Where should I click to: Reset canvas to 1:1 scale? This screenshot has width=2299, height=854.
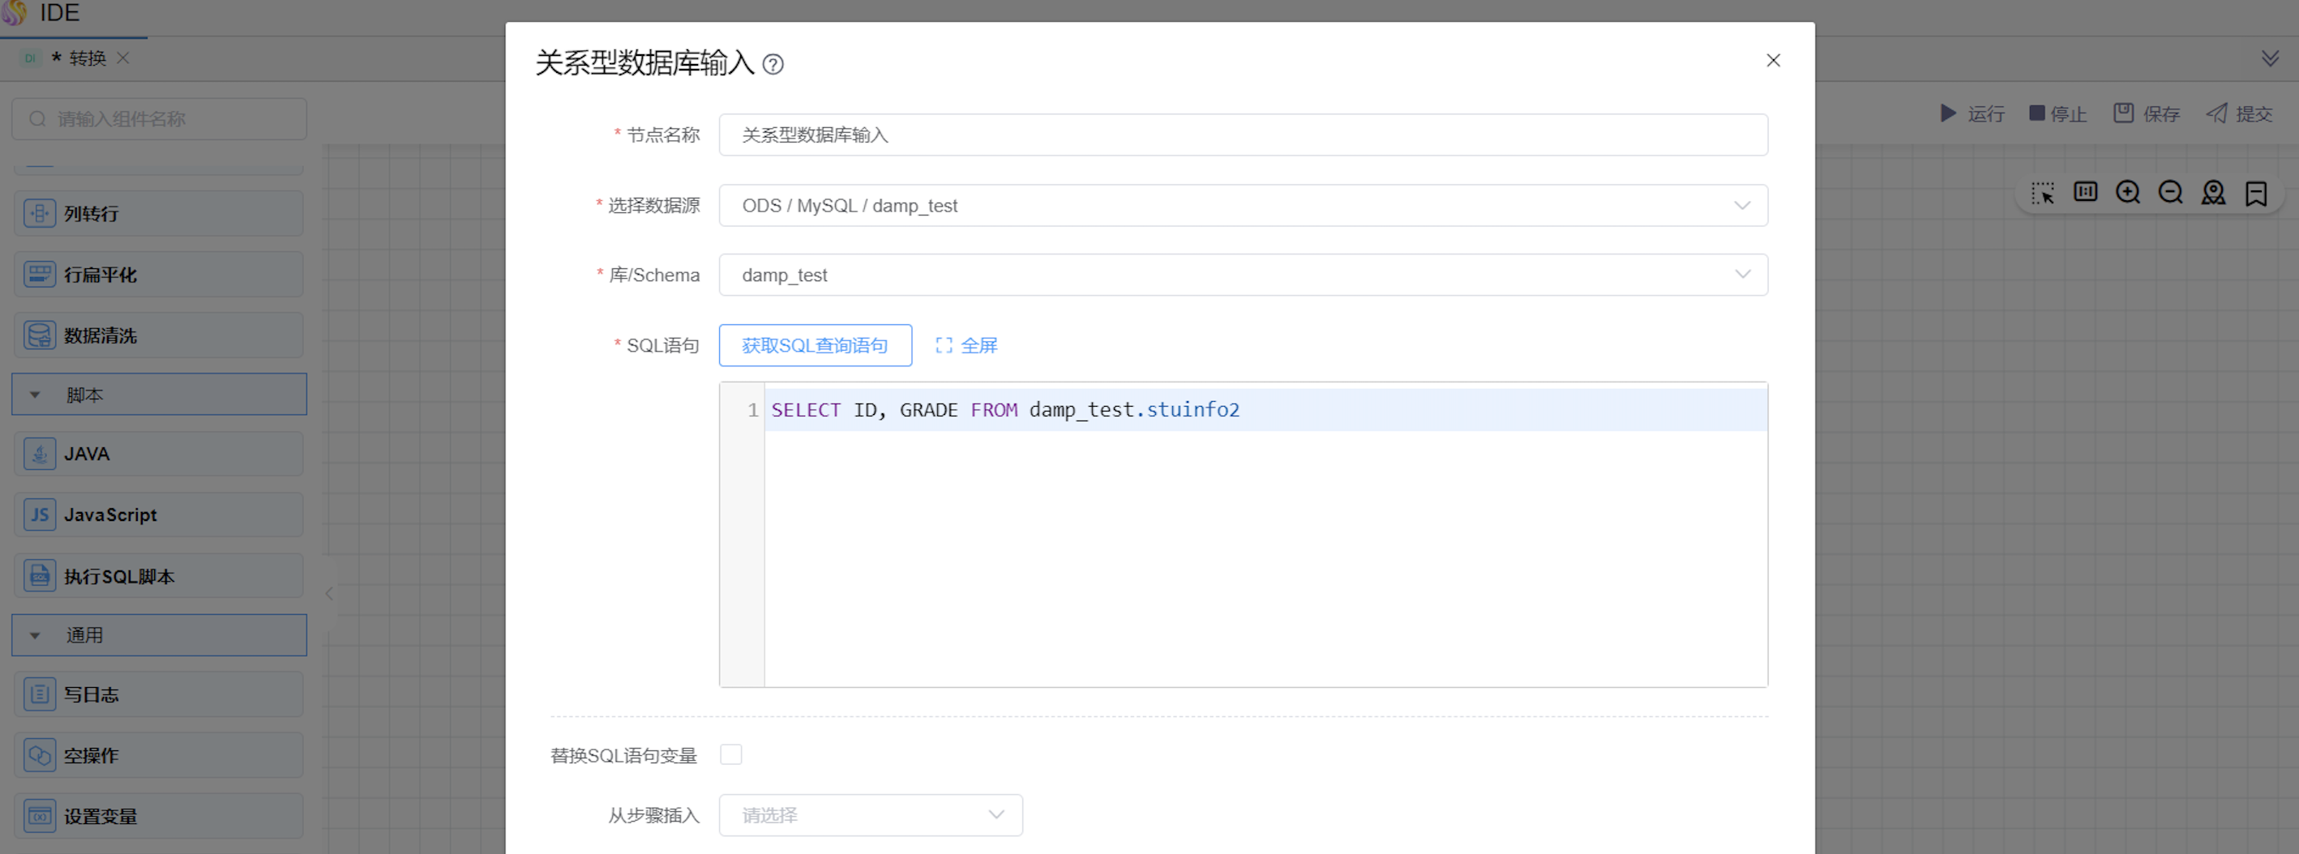pos(2085,193)
